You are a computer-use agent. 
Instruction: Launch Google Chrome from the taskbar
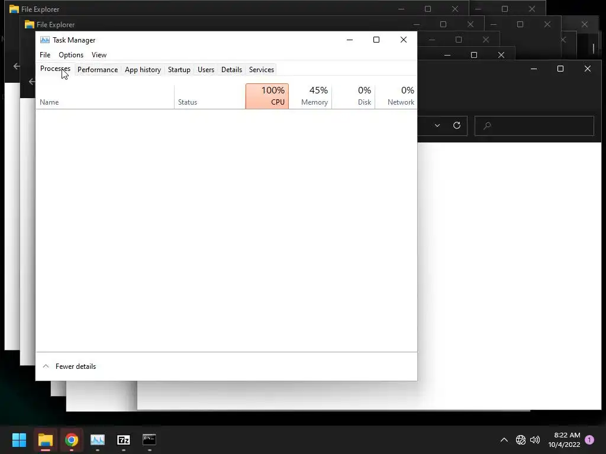(x=72, y=440)
